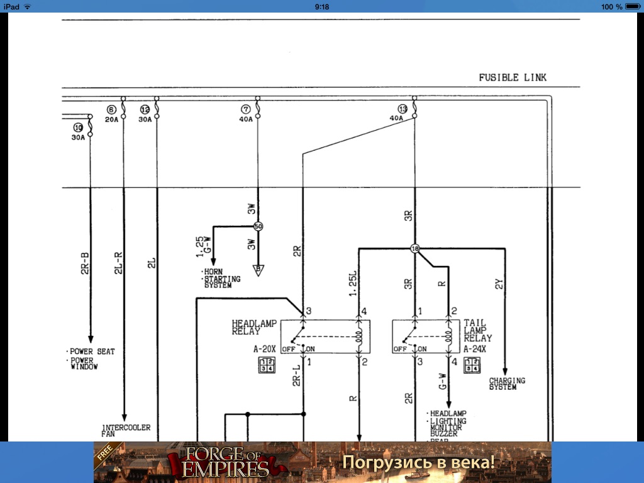
Task: Tap the 2L-R wire label
Action: point(118,264)
